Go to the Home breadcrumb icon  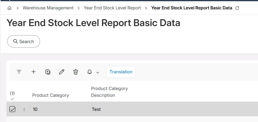coord(9,8)
